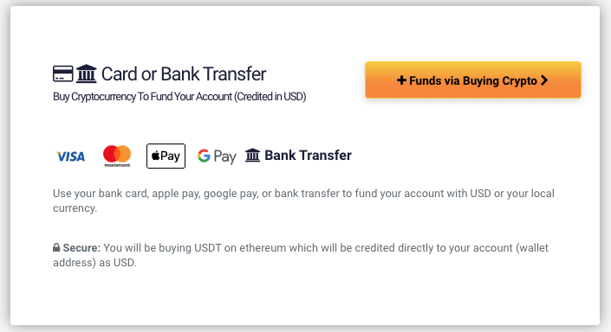This screenshot has width=611, height=332.
Task: Choose the Google Pay logo
Action: click(x=217, y=156)
